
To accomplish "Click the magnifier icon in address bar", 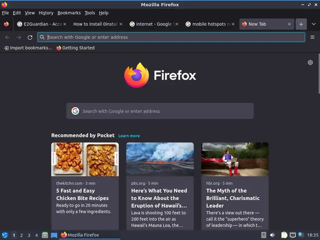I will click(42, 37).
